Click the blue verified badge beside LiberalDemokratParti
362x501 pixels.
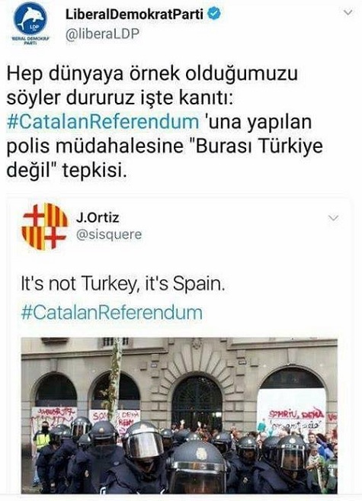coord(214,14)
